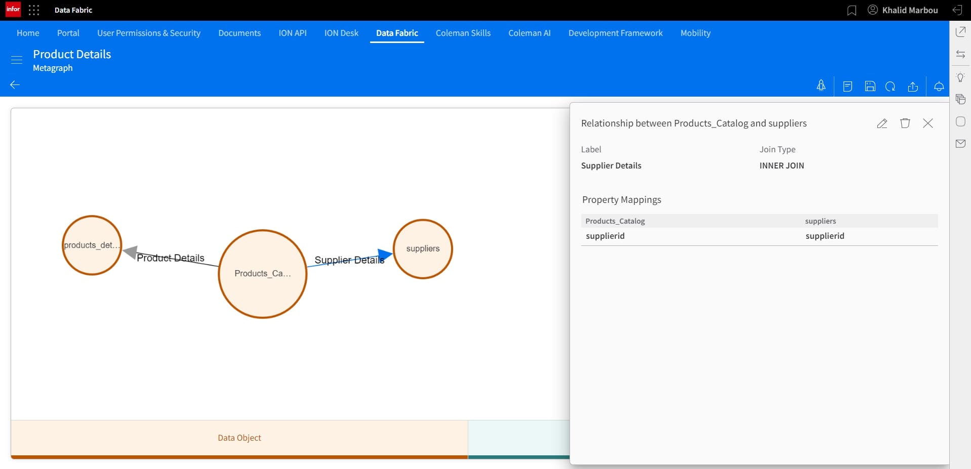This screenshot has height=469, width=971.
Task: Delete the relationship using the trash icon
Action: (x=905, y=123)
